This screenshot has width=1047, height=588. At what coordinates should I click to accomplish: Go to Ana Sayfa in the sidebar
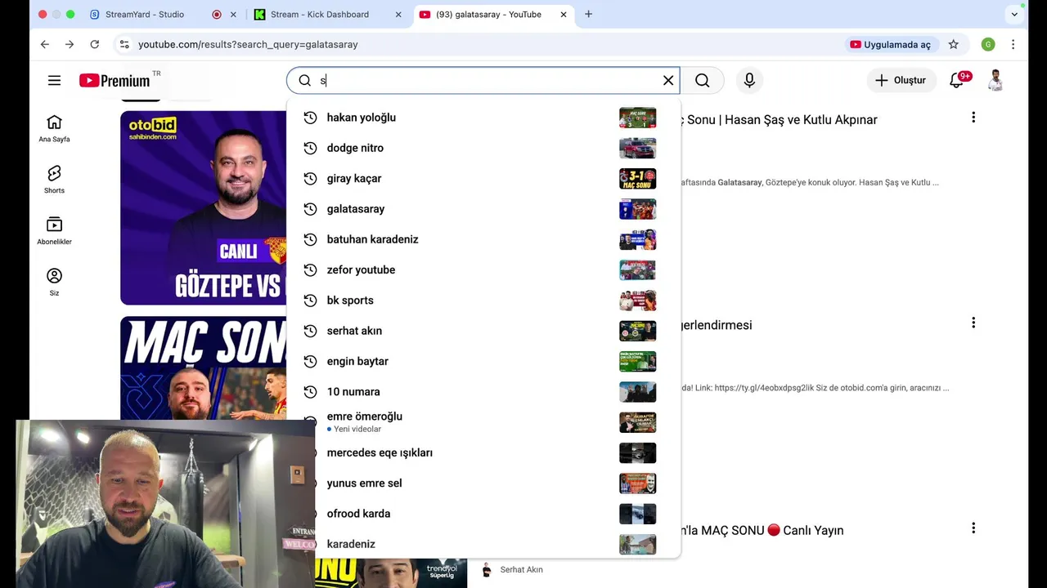(x=54, y=128)
